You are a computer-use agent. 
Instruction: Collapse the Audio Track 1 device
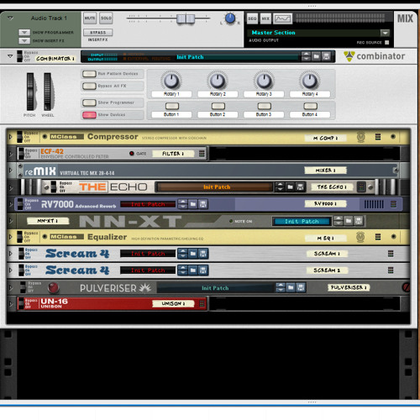click(11, 18)
